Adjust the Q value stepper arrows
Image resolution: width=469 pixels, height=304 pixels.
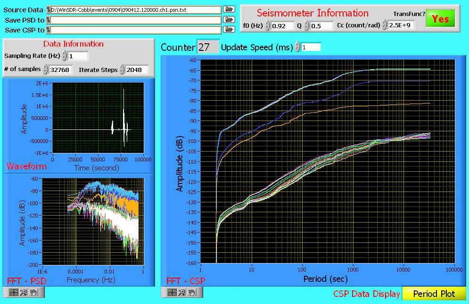click(306, 26)
